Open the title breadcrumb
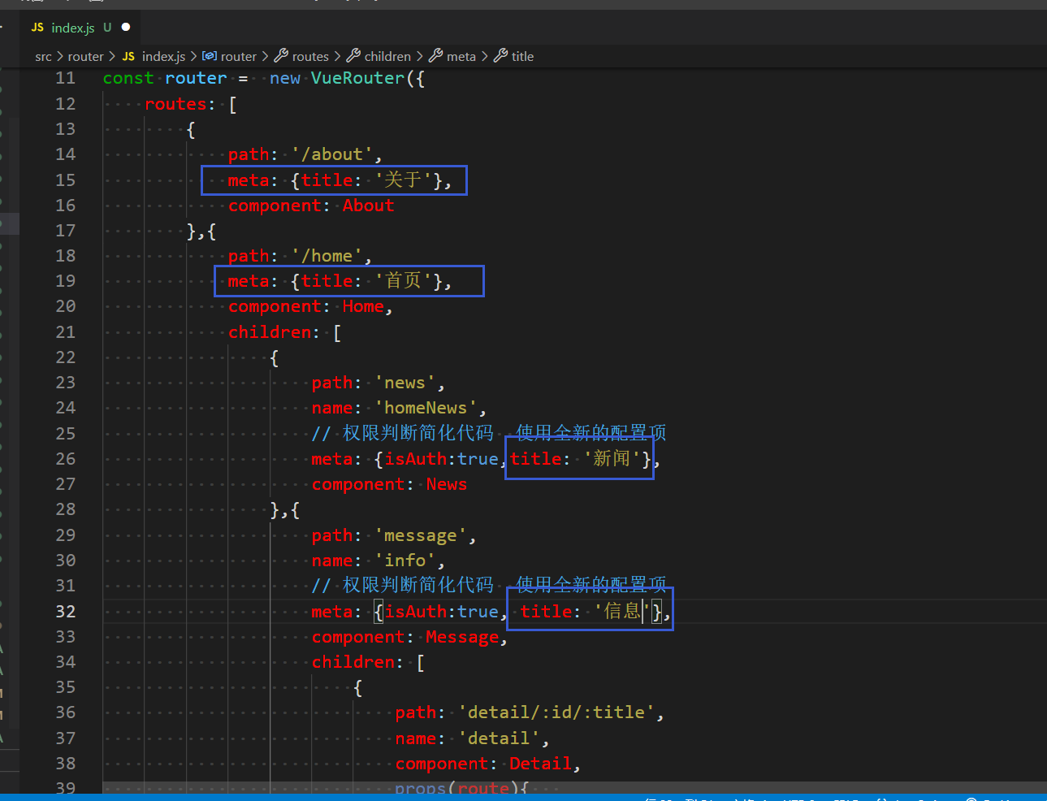1047x801 pixels. 522,56
